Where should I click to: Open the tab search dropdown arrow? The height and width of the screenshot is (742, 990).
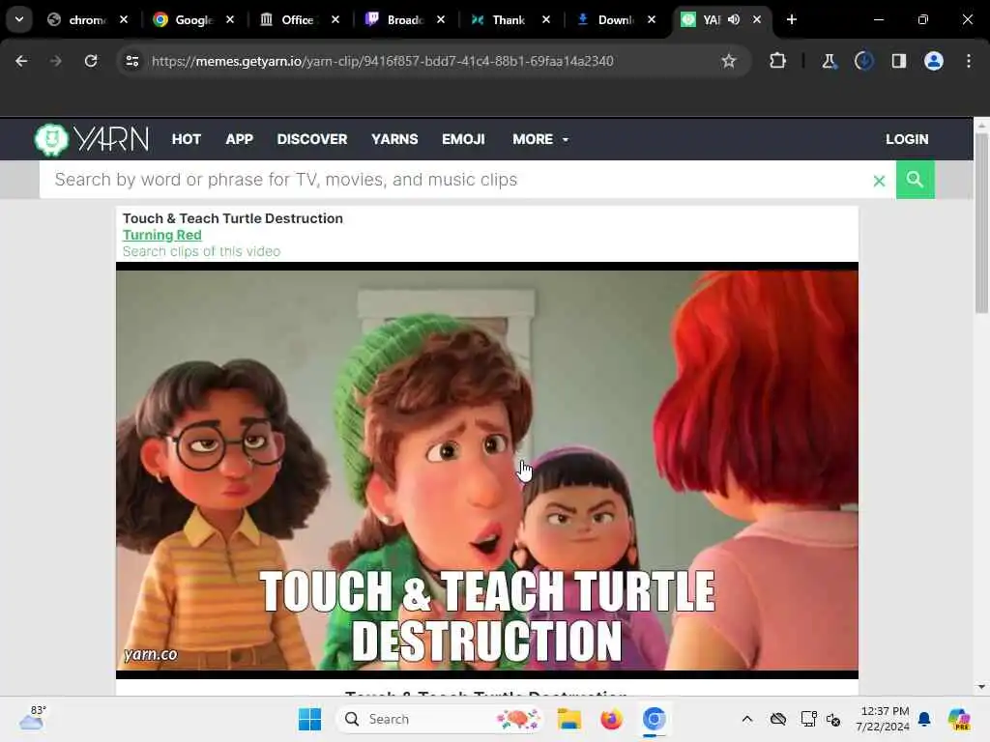19,19
